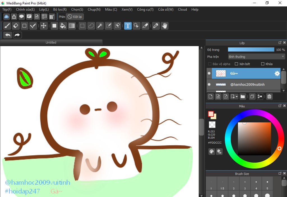The width and height of the screenshot is (287, 197).
Task: Add a new layer folder
Action: pos(243,96)
